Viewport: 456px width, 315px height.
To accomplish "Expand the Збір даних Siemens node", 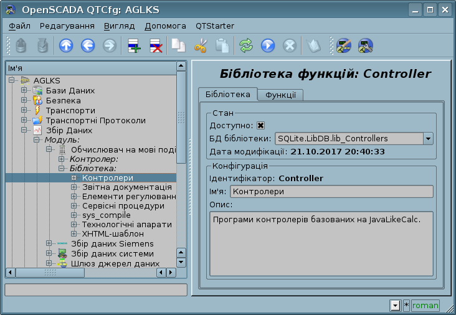I will point(49,243).
